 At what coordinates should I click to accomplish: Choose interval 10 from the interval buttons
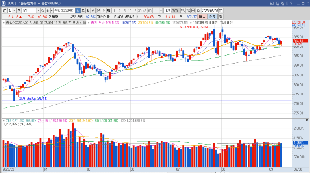click(130, 10)
